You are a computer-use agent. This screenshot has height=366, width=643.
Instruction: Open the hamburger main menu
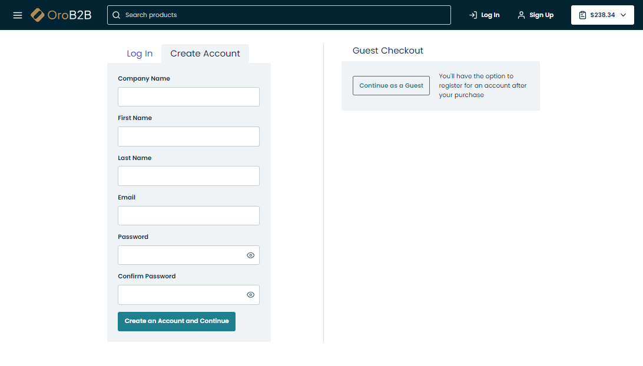click(18, 15)
